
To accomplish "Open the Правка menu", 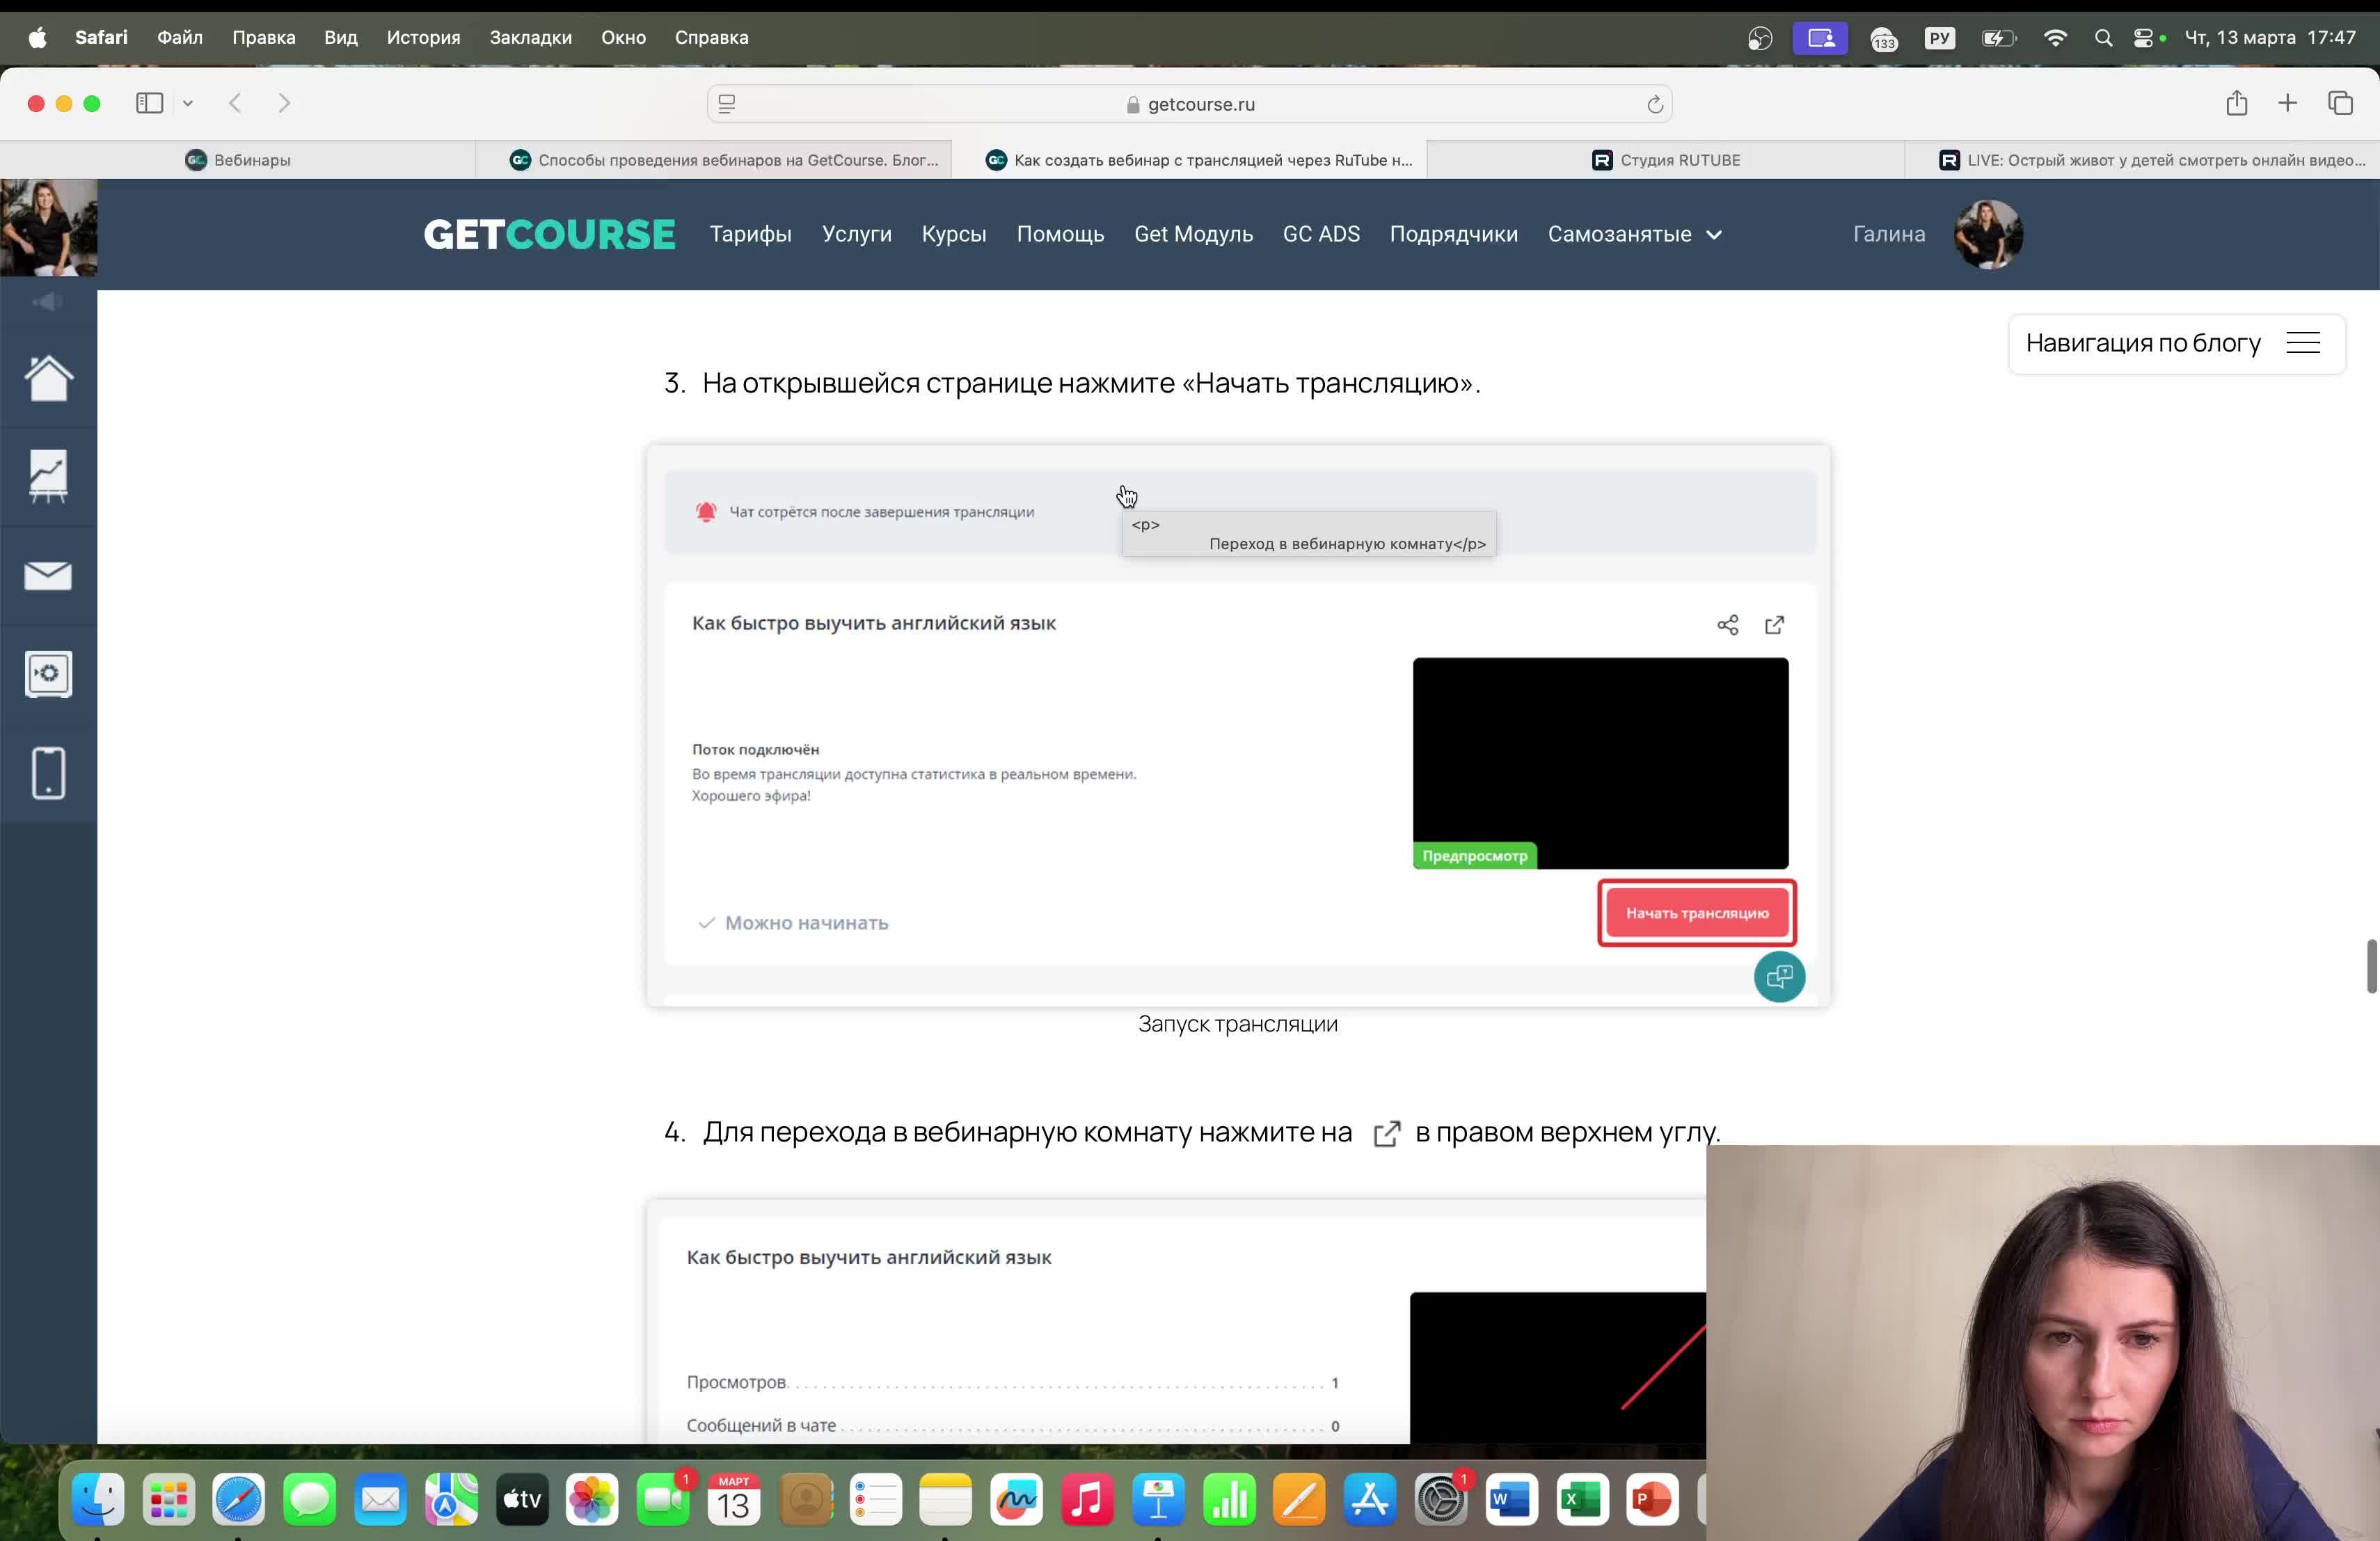I will (x=264, y=38).
